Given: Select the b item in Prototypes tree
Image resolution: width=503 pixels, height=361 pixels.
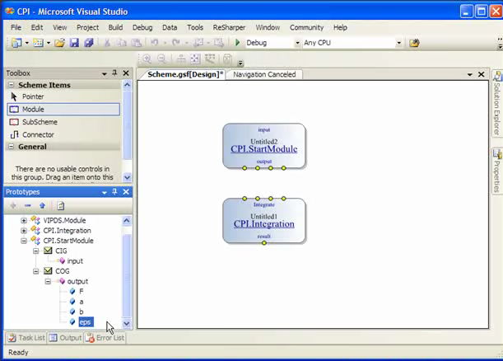Looking at the screenshot, I should pos(82,312).
